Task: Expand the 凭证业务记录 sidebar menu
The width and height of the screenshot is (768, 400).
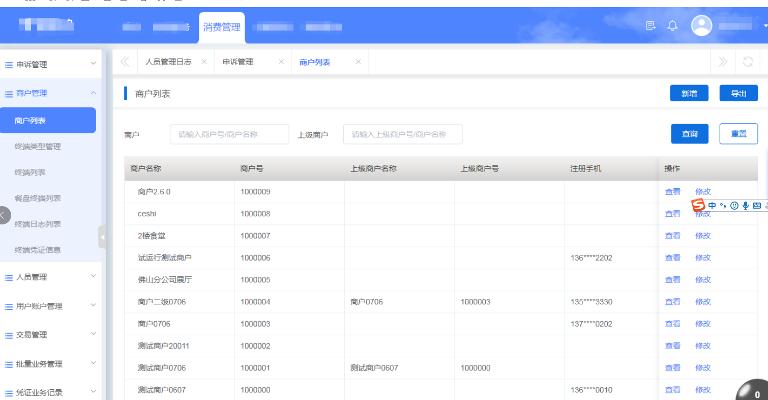Action: pos(51,392)
